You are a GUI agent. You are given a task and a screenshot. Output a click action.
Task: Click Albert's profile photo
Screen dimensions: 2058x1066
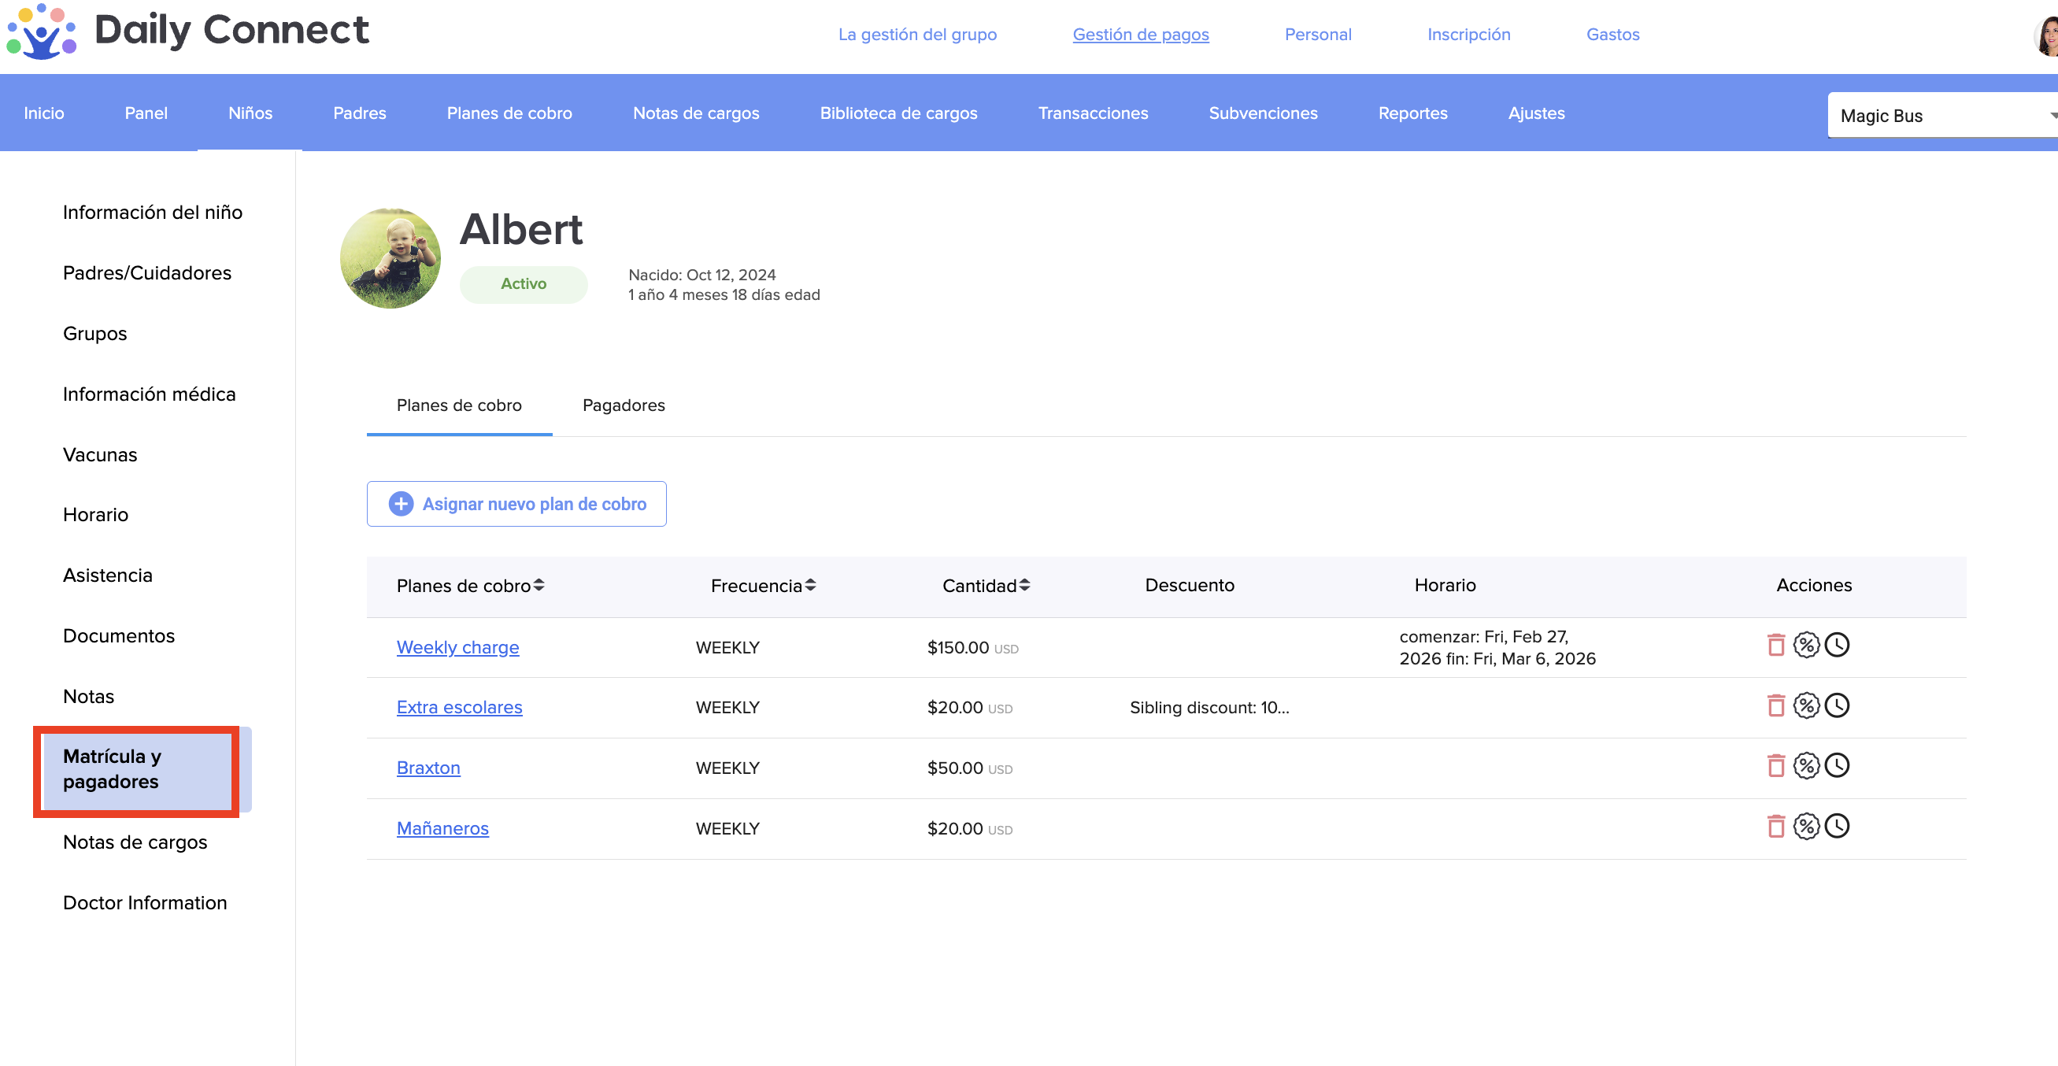point(390,258)
